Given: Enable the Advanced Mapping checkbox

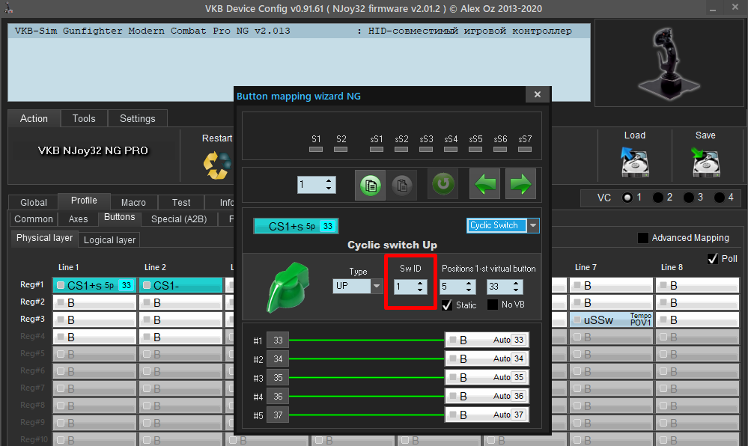Looking at the screenshot, I should click(643, 237).
